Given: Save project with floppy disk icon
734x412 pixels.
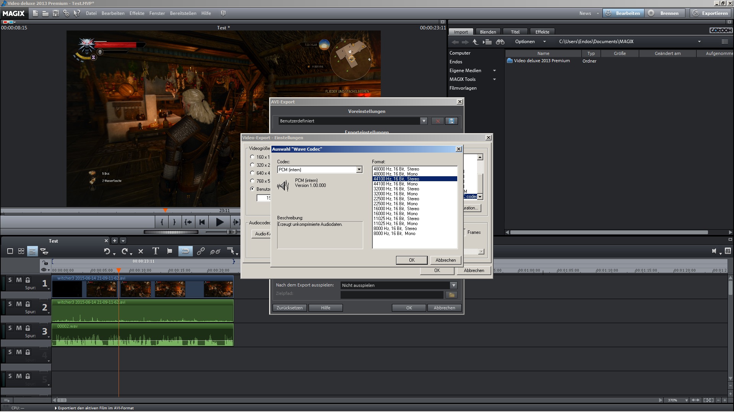Looking at the screenshot, I should point(55,13).
